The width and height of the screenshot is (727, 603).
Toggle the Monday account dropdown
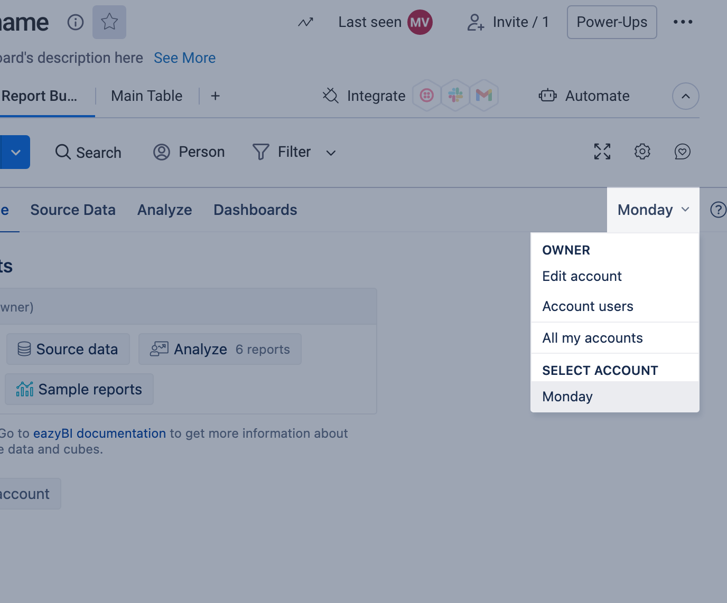point(653,210)
